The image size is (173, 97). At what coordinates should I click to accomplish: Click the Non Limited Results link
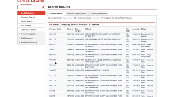point(84,18)
